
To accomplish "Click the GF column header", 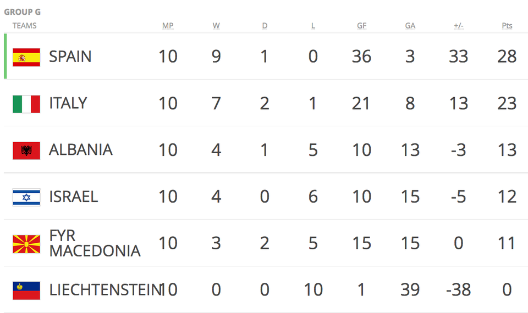I will (x=361, y=26).
